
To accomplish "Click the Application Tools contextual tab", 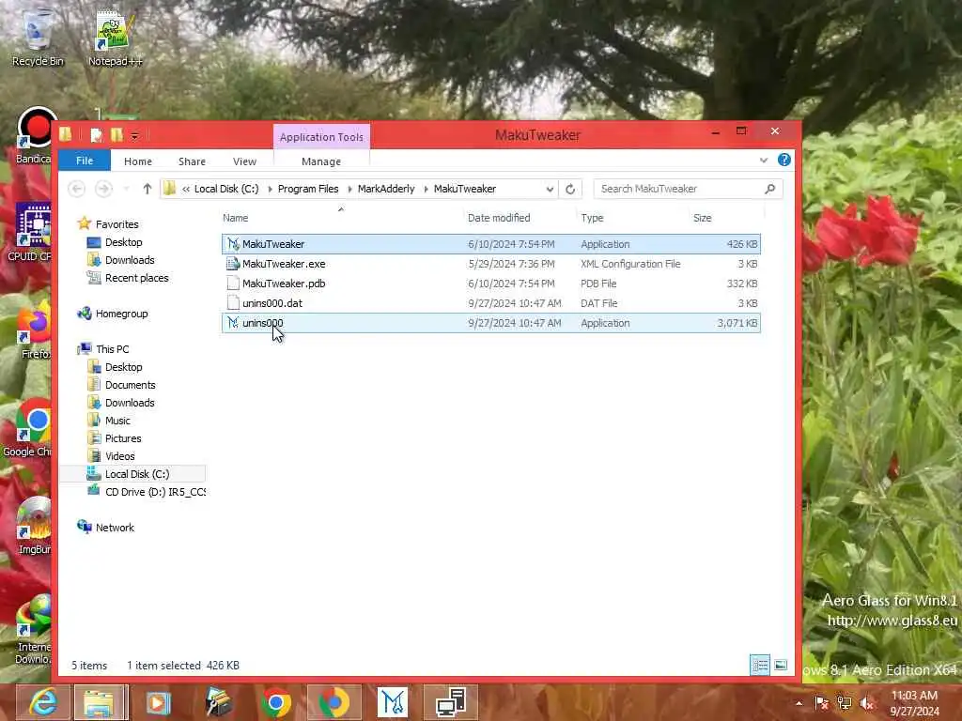I will tap(321, 137).
